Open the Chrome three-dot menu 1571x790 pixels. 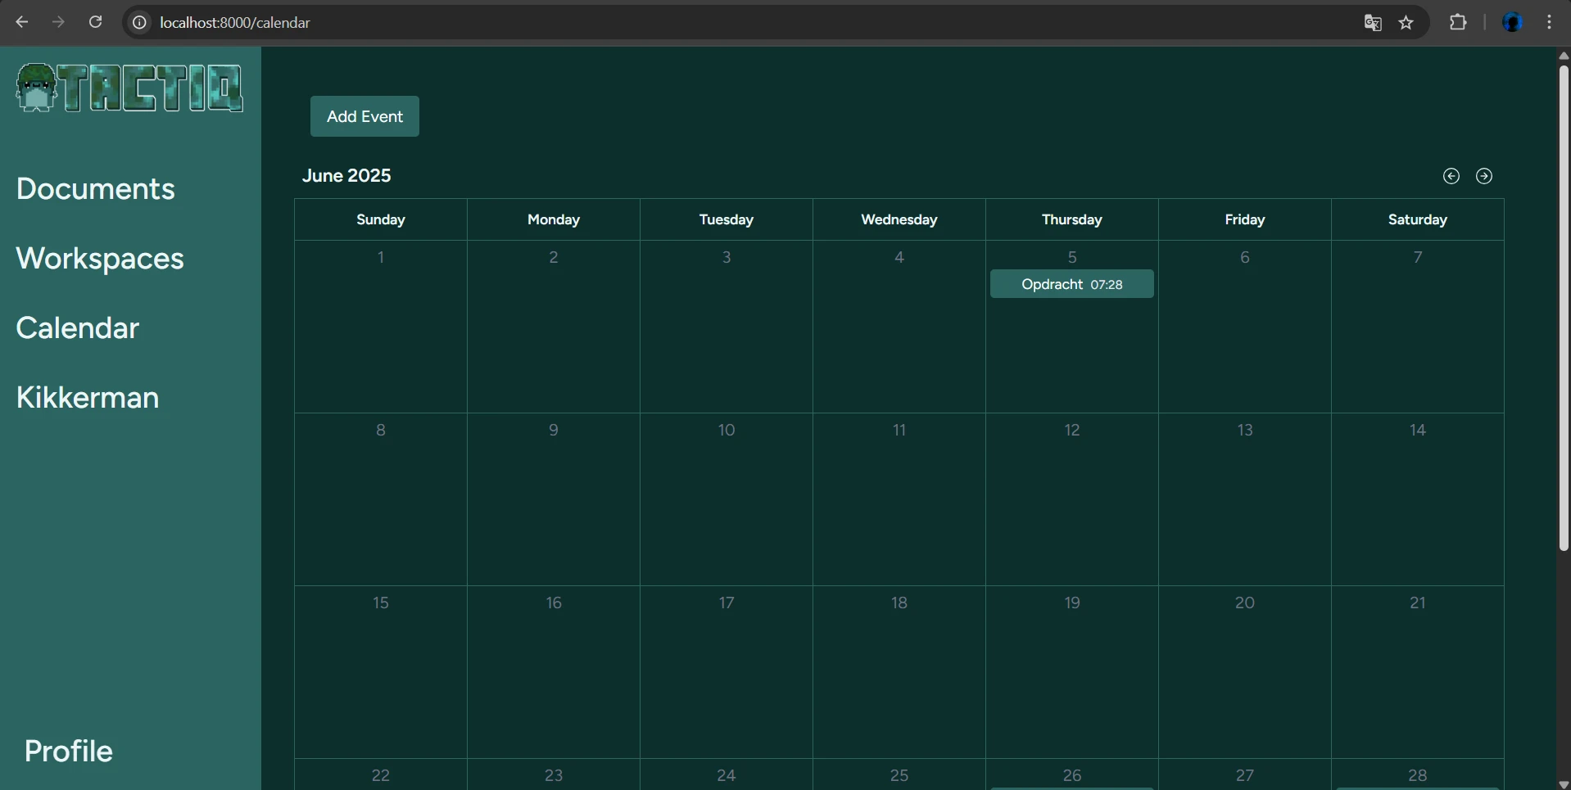1549,22
